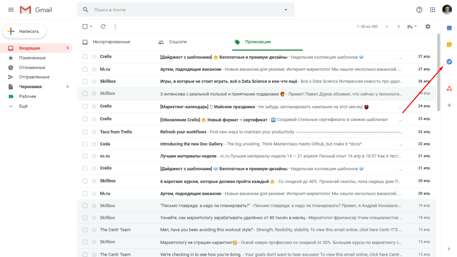Click the Gmail logo

tap(36, 10)
